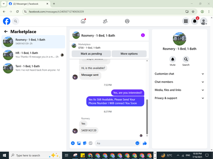Search within the conversation
Viewport: 213px width, 159px height.
tap(186, 59)
